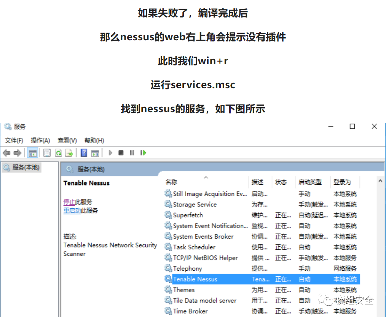
Task: Click 网络服务 in the Telephony row
Action: tap(345, 269)
